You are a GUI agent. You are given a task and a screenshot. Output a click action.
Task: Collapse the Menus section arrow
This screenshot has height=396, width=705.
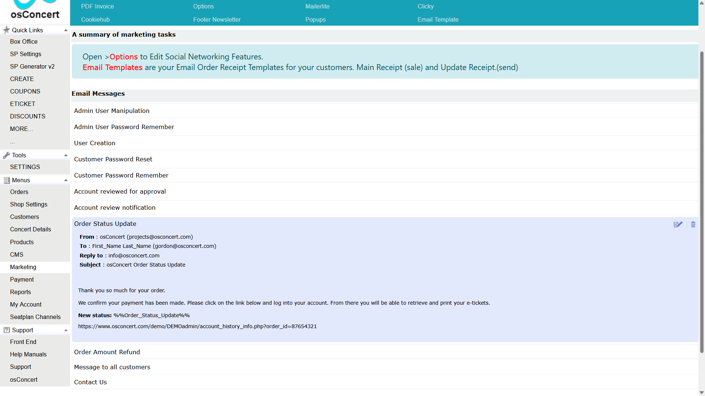click(x=66, y=180)
